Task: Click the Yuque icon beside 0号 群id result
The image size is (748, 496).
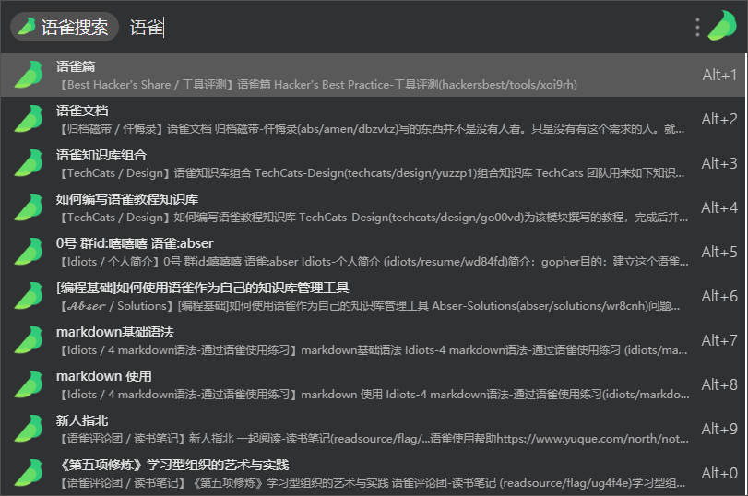Action: pos(29,252)
